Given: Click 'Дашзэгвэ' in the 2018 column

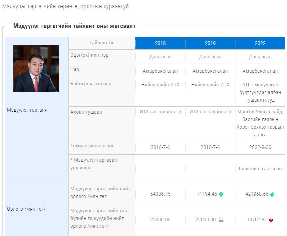Looking at the screenshot, I should 160,57.
